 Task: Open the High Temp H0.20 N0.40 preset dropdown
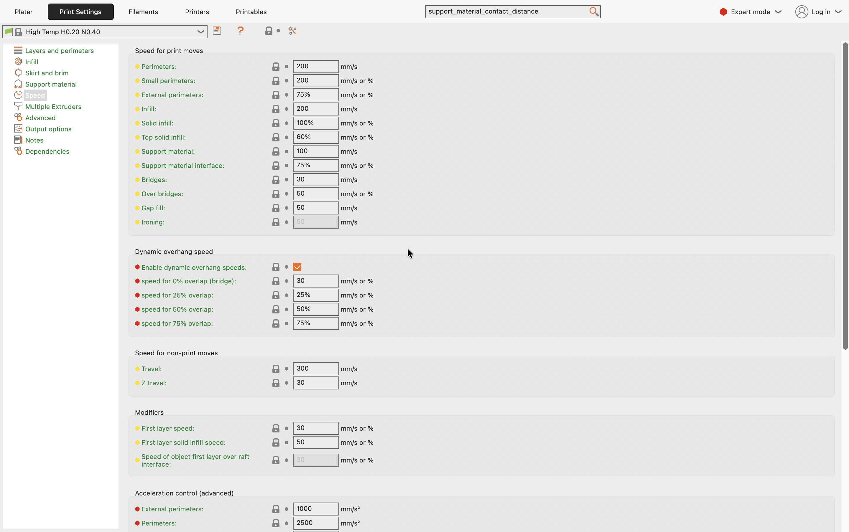click(x=105, y=32)
